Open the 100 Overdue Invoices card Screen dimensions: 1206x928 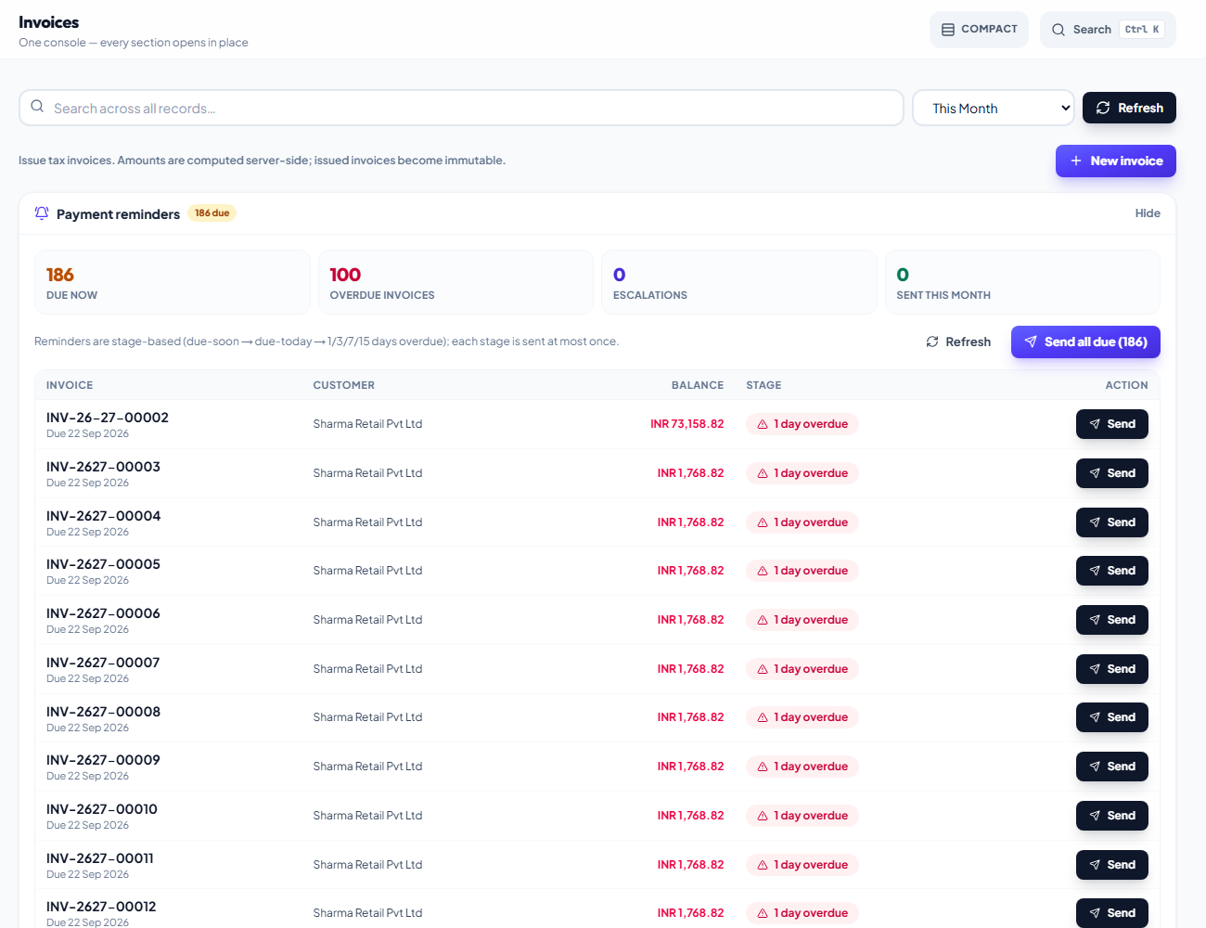coord(455,282)
